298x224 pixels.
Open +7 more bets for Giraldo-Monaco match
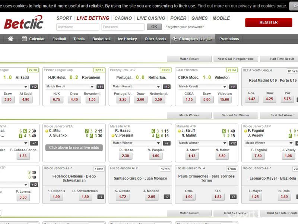167,197
